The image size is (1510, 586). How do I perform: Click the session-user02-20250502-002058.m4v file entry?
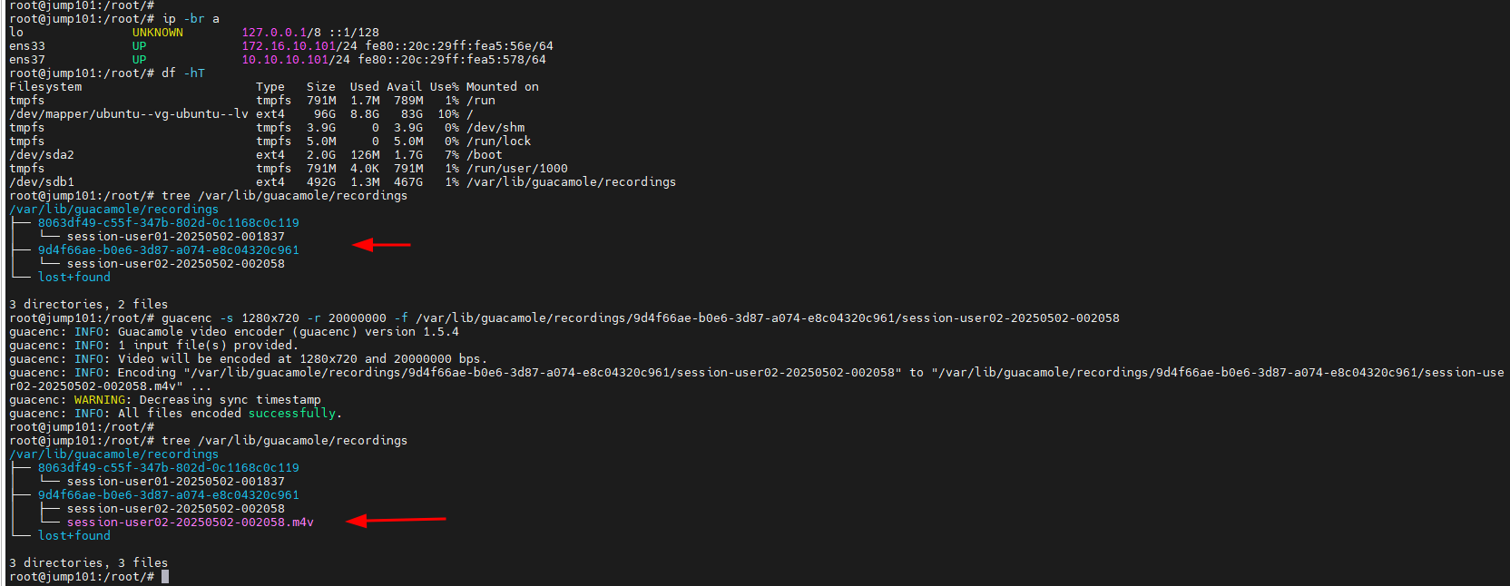tap(190, 523)
